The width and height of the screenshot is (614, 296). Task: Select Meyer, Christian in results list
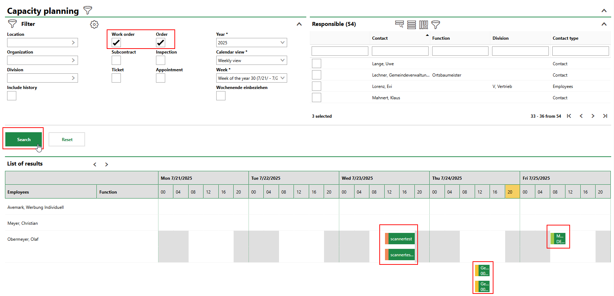point(23,223)
